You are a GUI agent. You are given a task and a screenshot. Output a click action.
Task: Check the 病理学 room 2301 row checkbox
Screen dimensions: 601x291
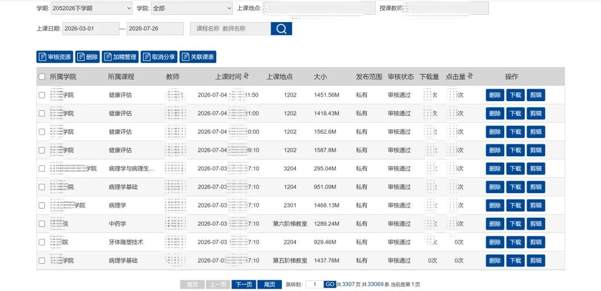[42, 205]
